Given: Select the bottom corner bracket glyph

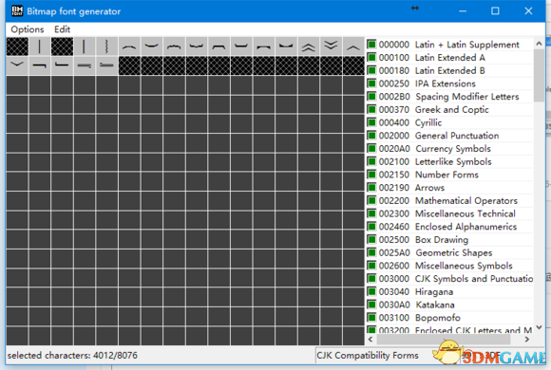Looking at the screenshot, I should 62,65.
